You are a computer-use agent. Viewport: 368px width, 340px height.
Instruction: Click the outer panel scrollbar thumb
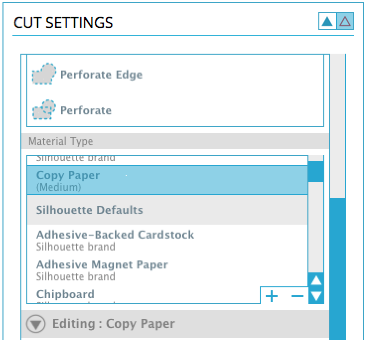[x=338, y=269]
